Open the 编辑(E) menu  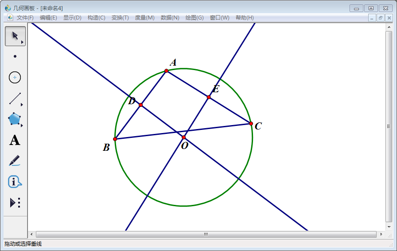(x=48, y=18)
